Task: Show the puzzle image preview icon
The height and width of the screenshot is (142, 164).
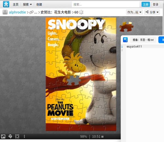Action: (3, 137)
